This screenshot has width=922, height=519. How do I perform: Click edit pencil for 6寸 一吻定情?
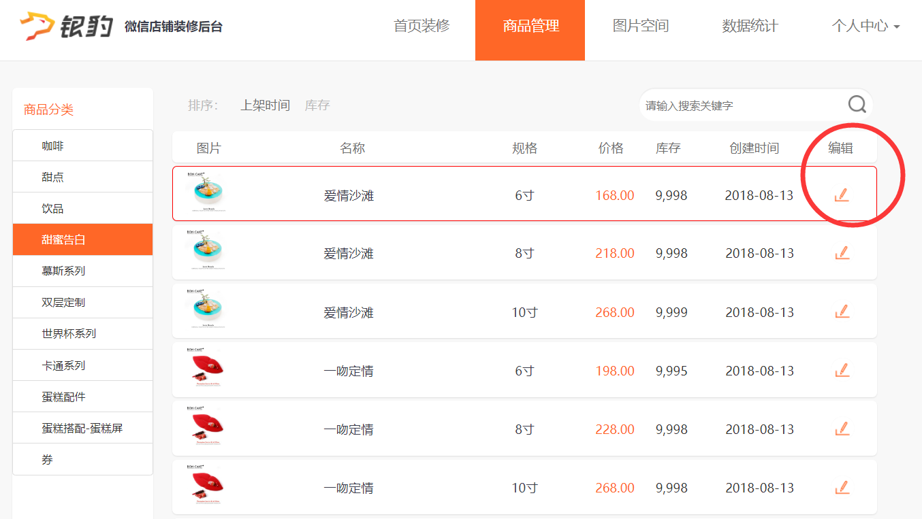pyautogui.click(x=842, y=371)
